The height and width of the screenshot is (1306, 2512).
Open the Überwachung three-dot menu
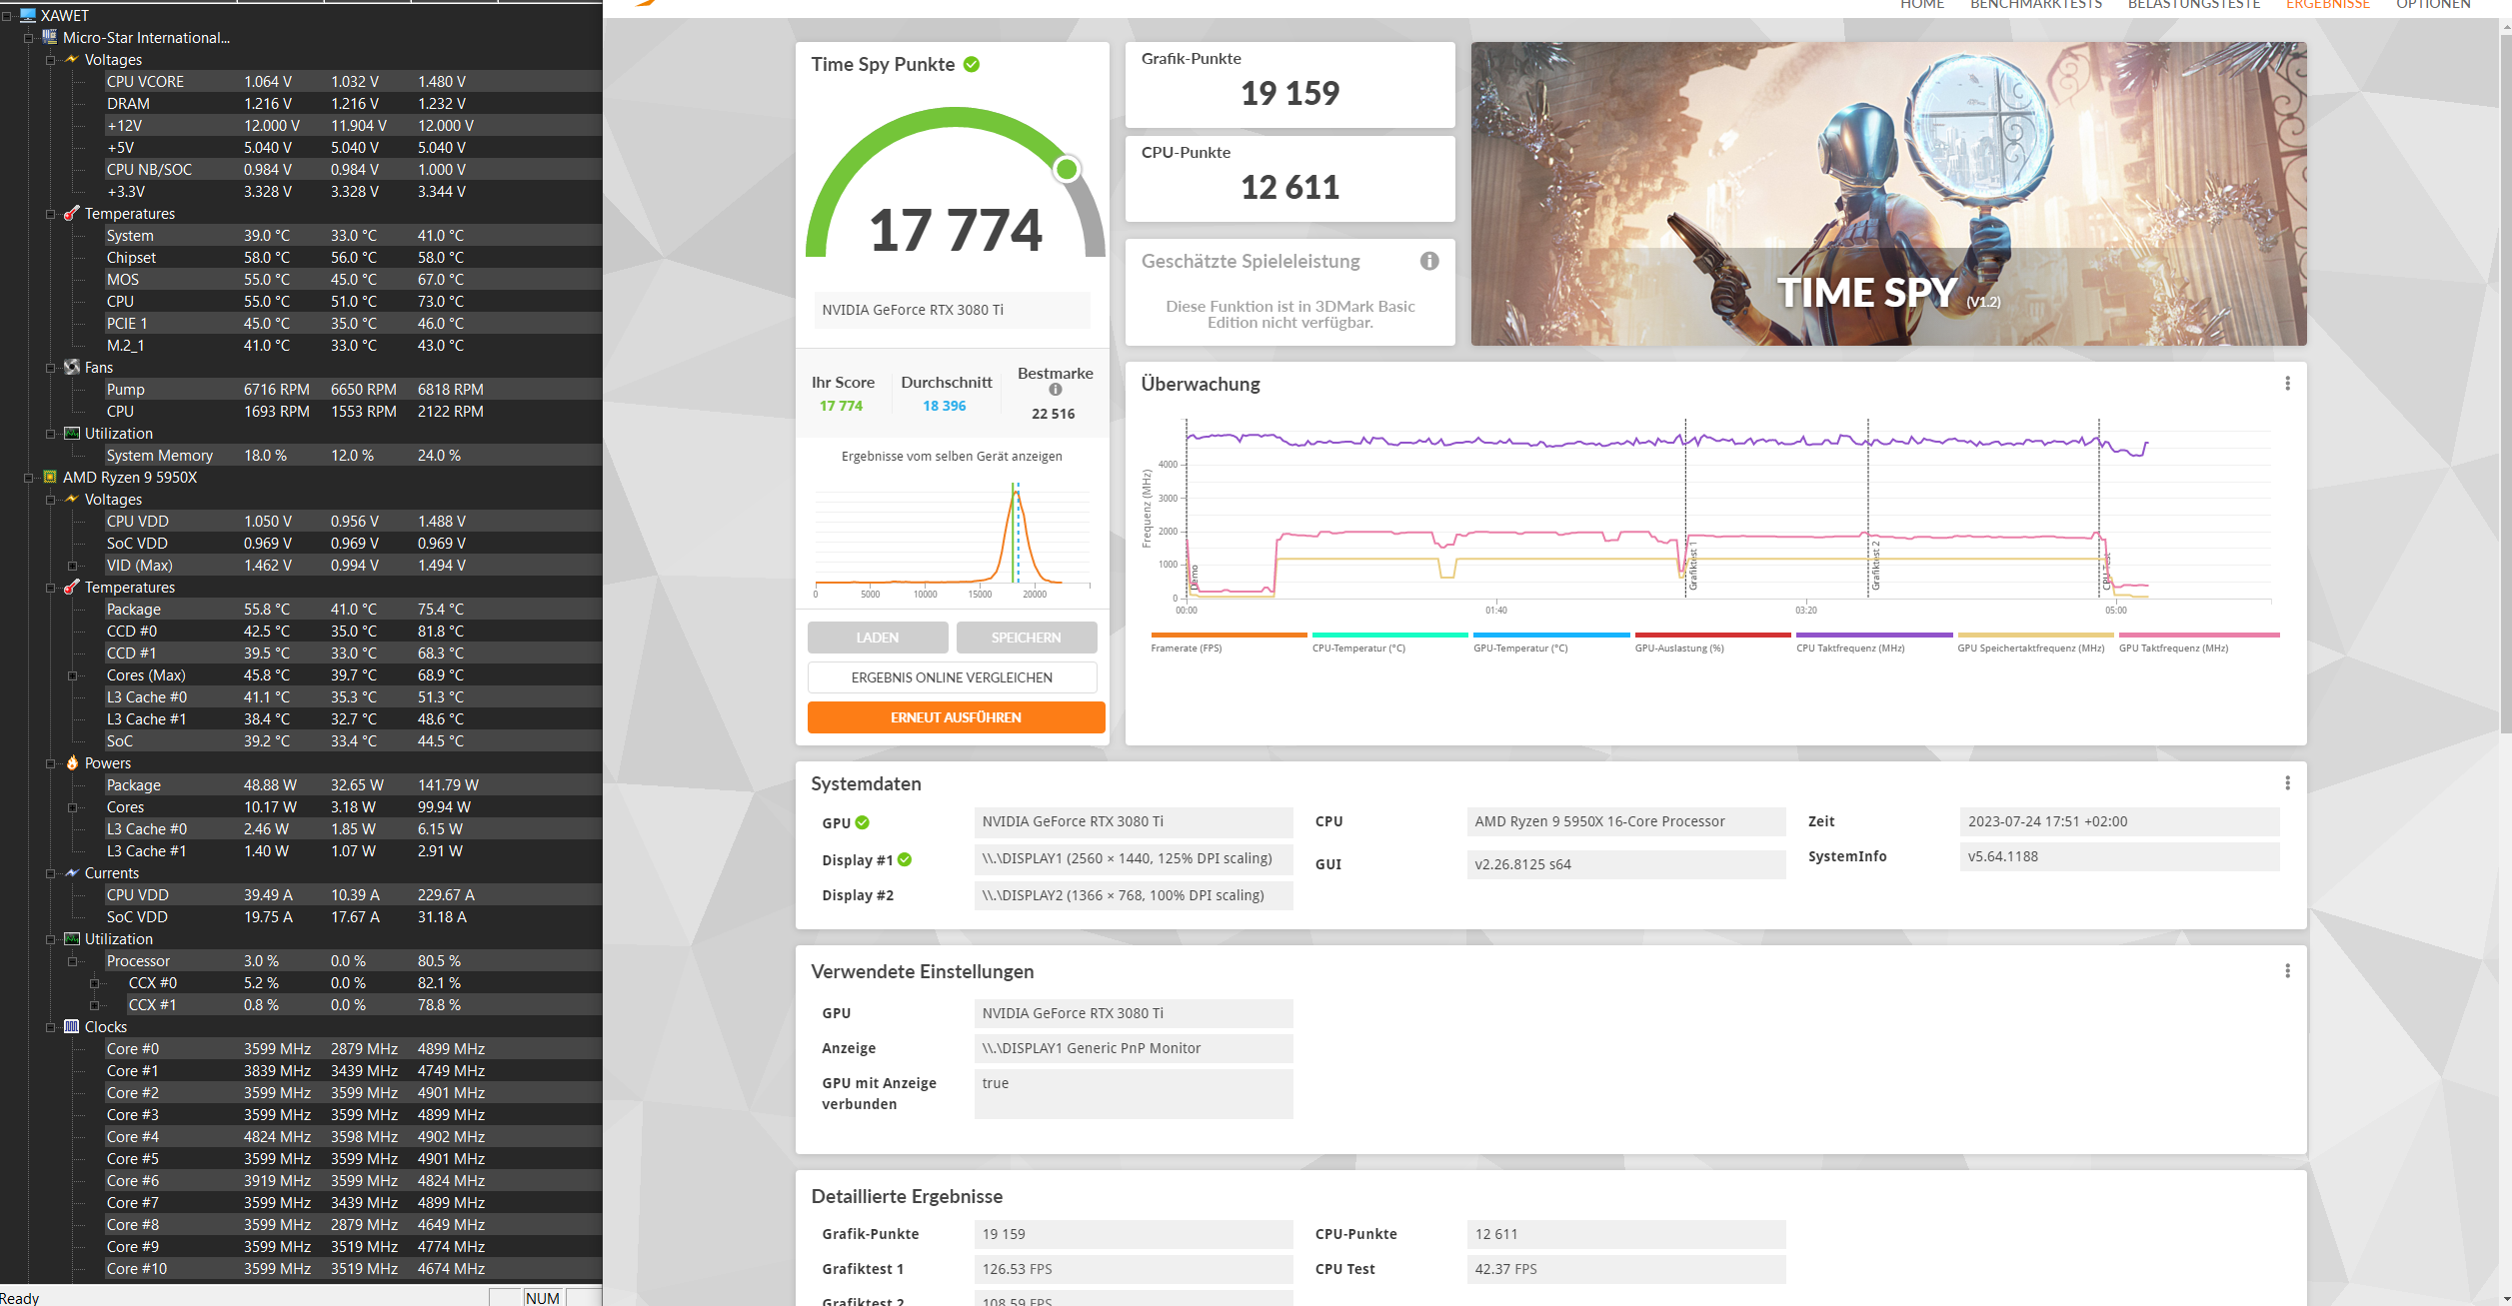(x=2286, y=384)
